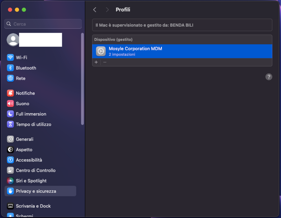Click the Notifiche bell icon
281x218 pixels.
(10, 93)
